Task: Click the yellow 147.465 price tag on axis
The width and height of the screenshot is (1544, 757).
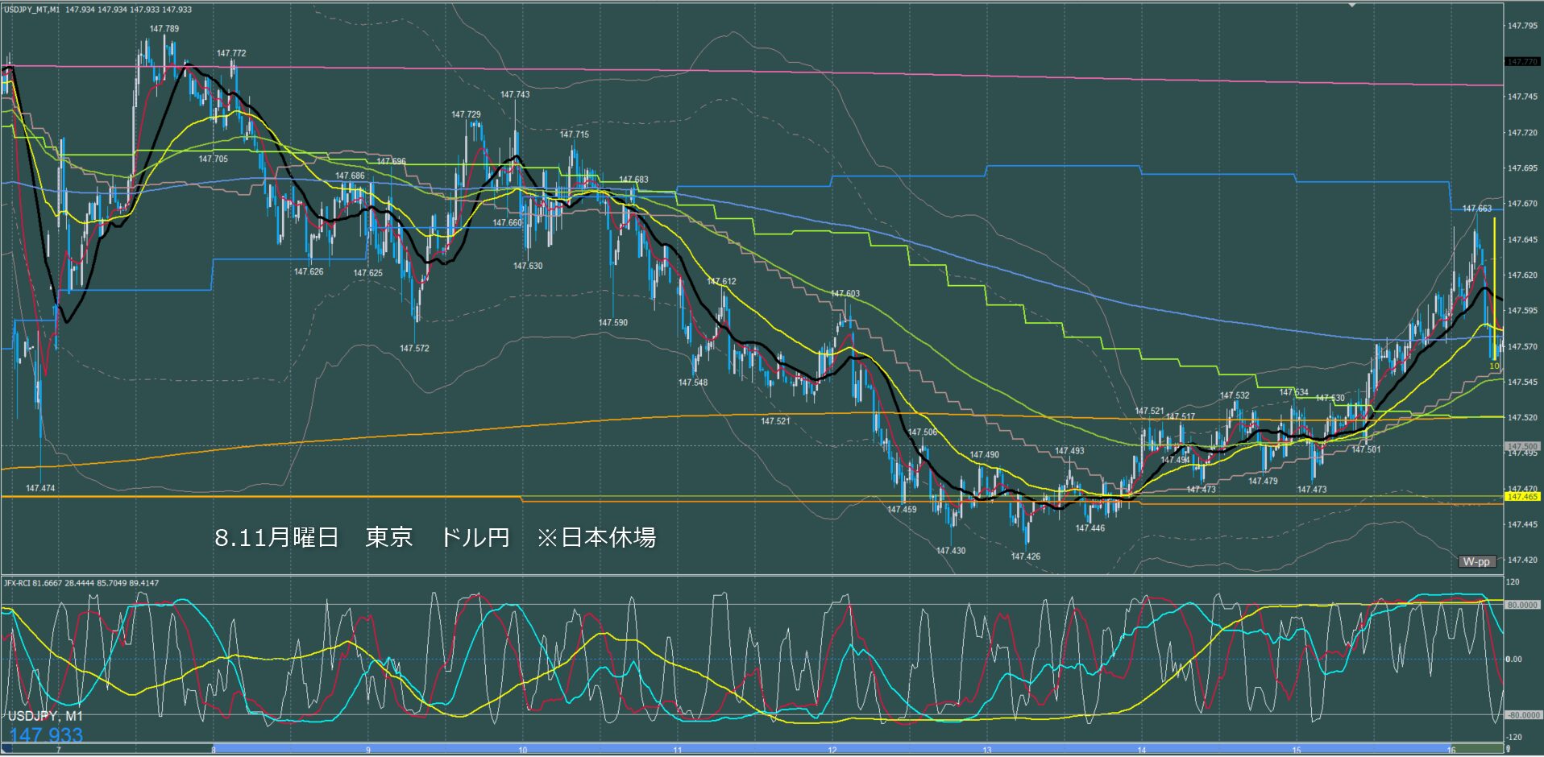Action: (x=1522, y=497)
